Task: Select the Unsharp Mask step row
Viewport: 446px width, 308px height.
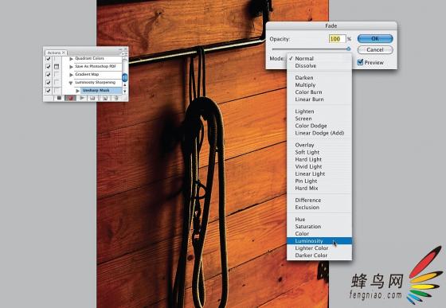Action: click(x=101, y=91)
